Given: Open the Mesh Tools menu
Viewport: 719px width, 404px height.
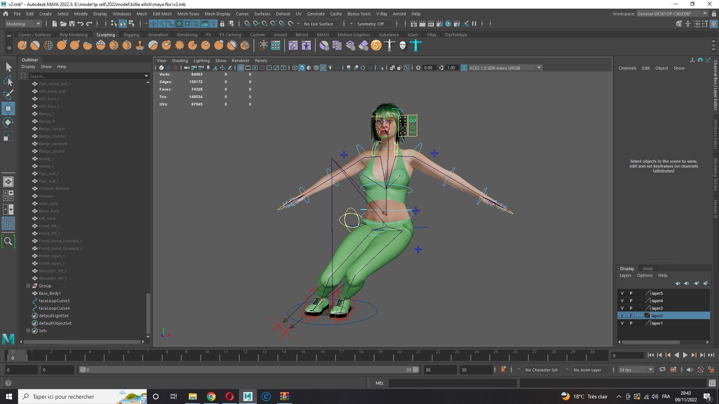Looking at the screenshot, I should pos(188,14).
